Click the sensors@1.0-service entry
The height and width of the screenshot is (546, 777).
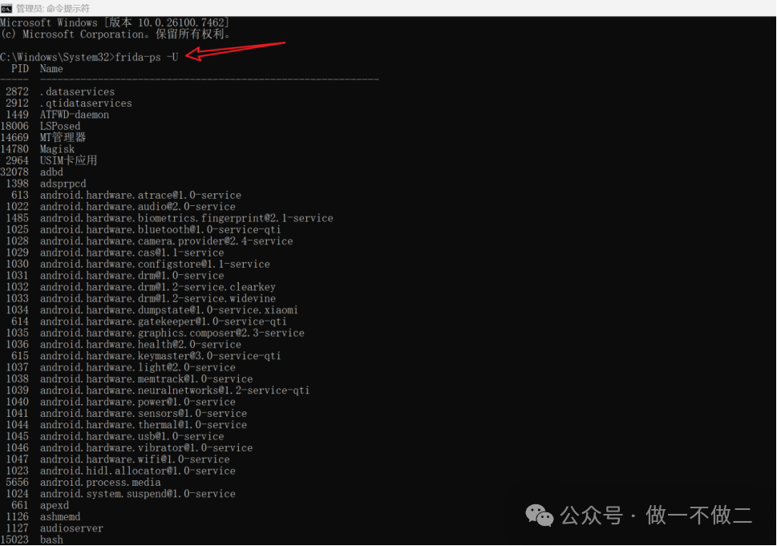pyautogui.click(x=144, y=413)
